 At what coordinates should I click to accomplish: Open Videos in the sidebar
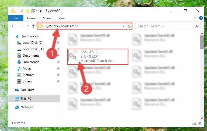[27, 81]
